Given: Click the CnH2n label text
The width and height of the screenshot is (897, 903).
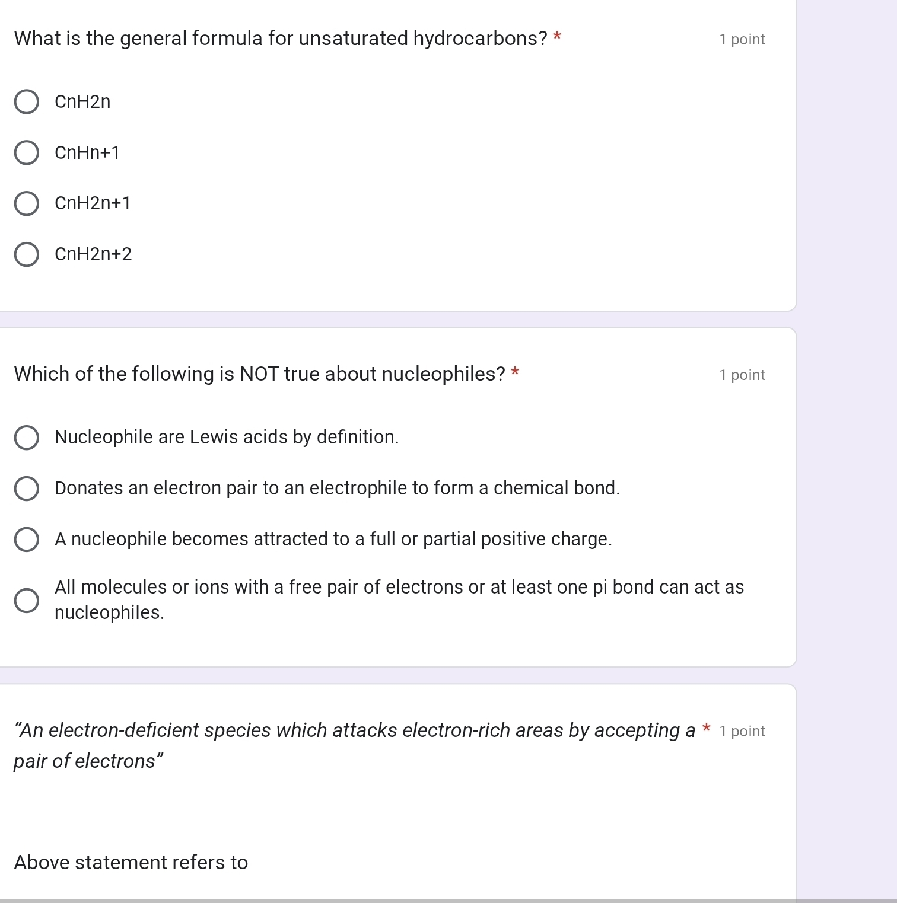Looking at the screenshot, I should pyautogui.click(x=82, y=102).
